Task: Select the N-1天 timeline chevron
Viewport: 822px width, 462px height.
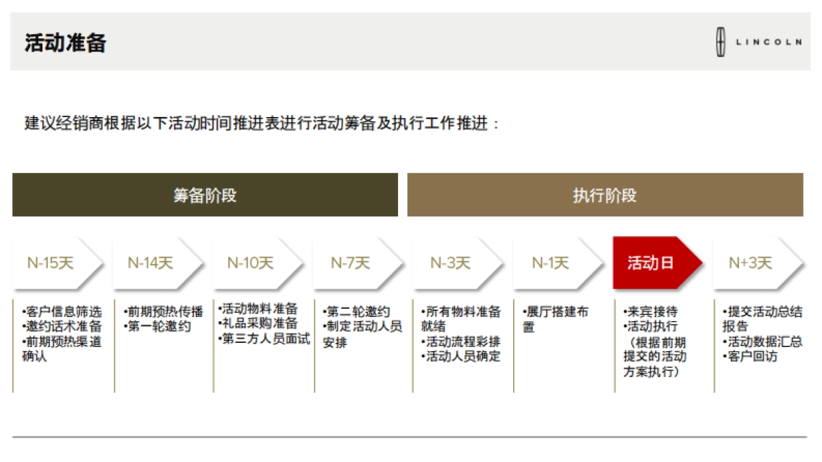Action: pyautogui.click(x=547, y=263)
